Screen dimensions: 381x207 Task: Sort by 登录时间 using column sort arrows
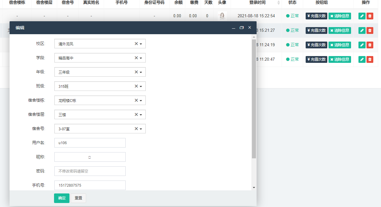[x=279, y=3]
